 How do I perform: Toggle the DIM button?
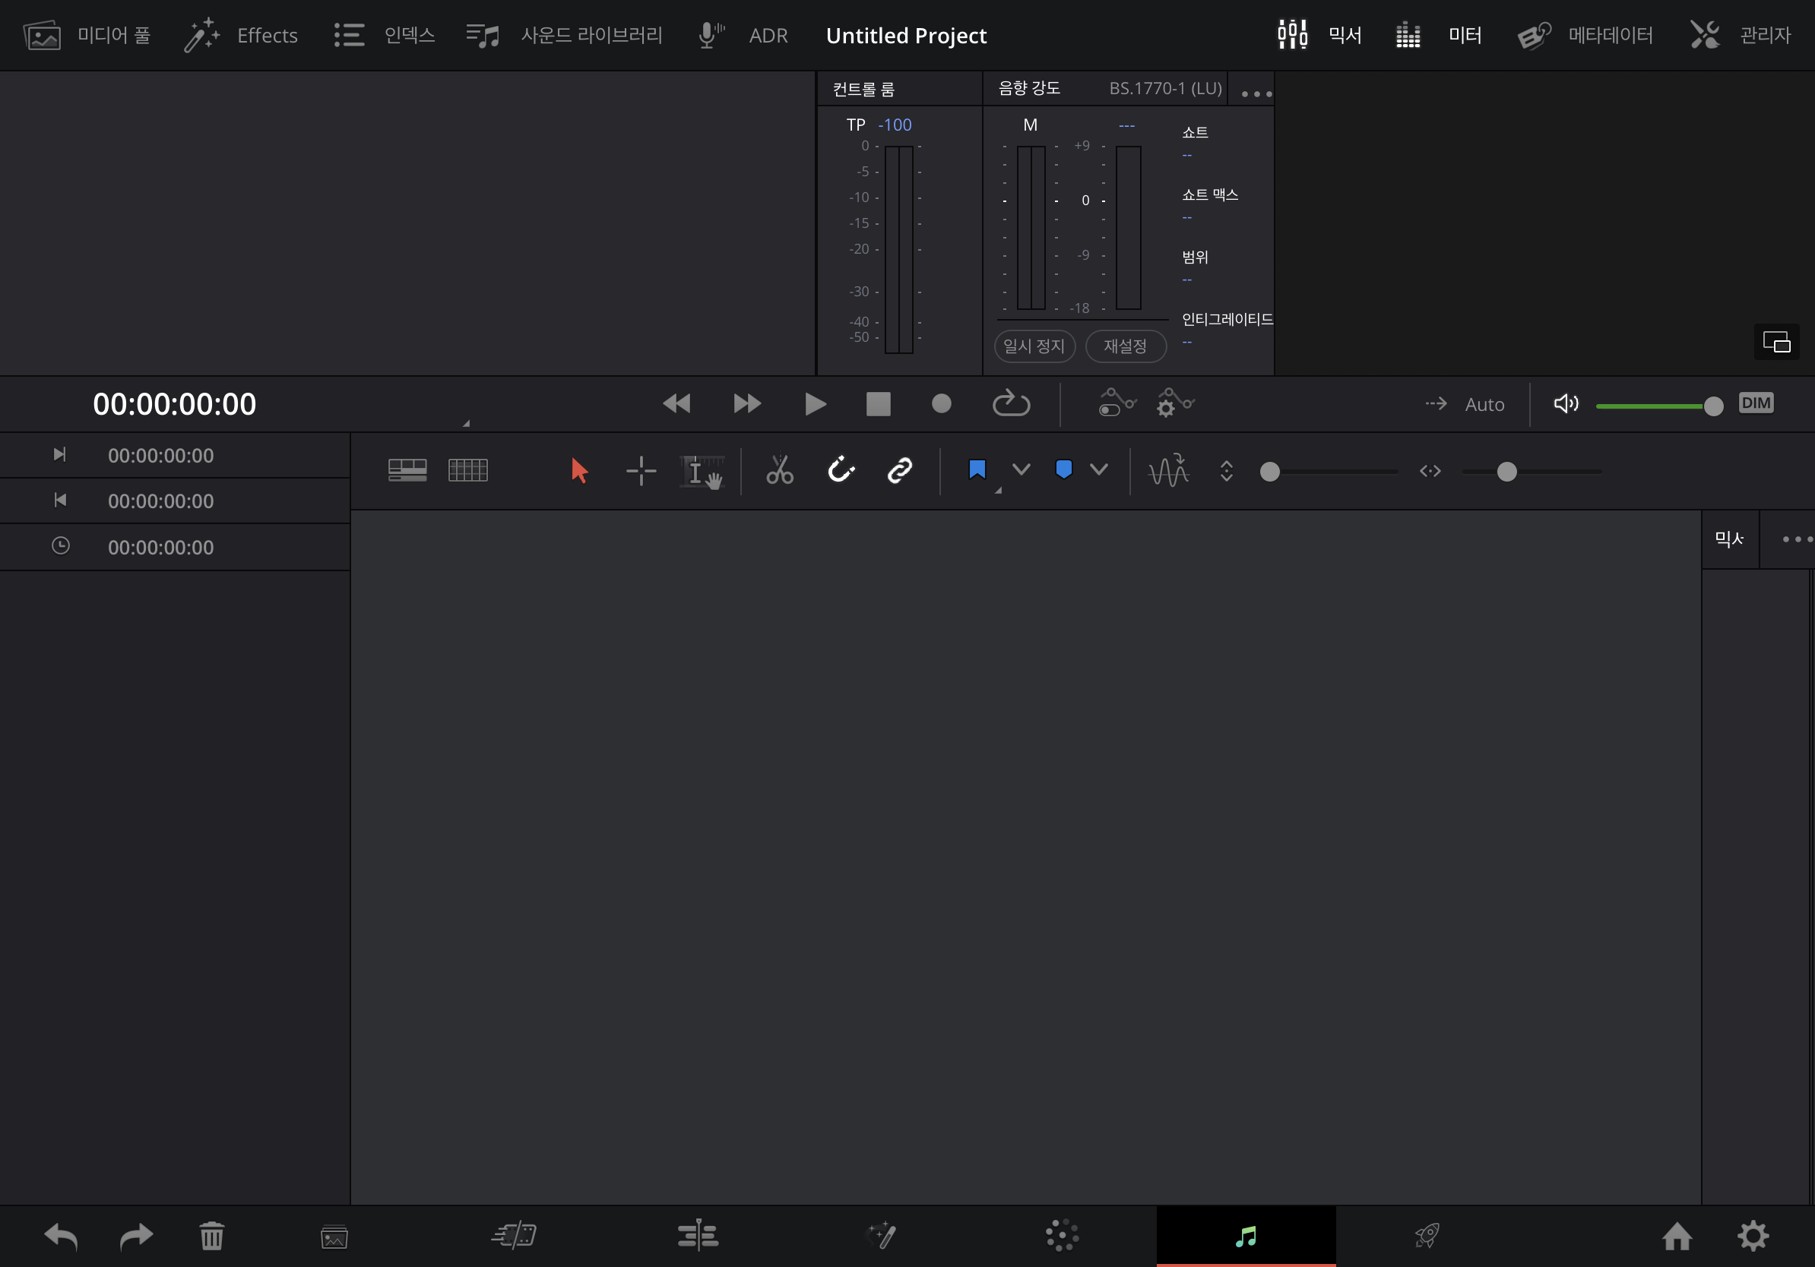[x=1755, y=403]
